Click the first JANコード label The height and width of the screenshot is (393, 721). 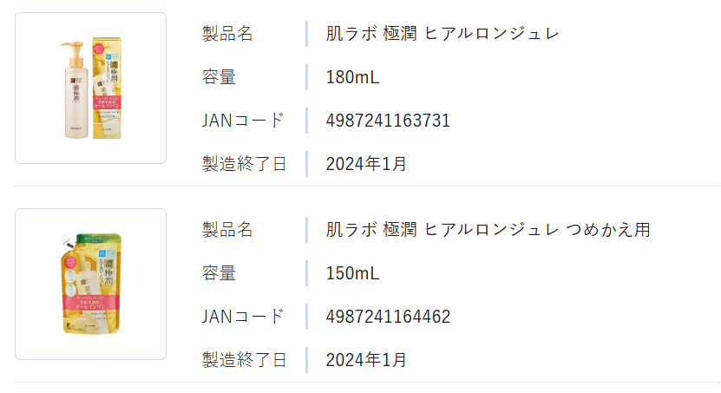click(x=243, y=121)
